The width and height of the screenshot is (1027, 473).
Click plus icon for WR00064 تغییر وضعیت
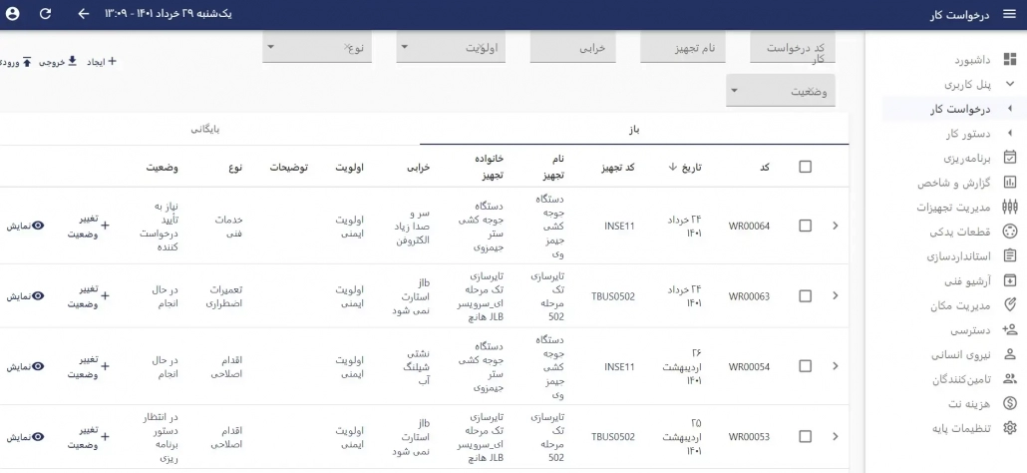coord(105,226)
